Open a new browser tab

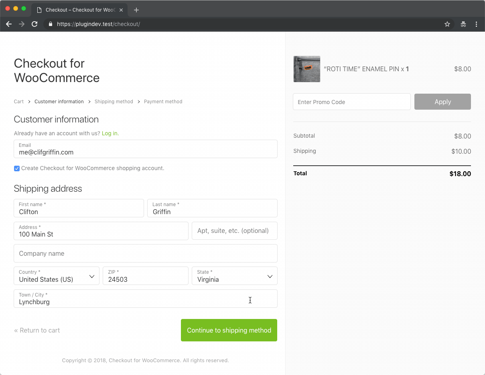[x=136, y=10]
